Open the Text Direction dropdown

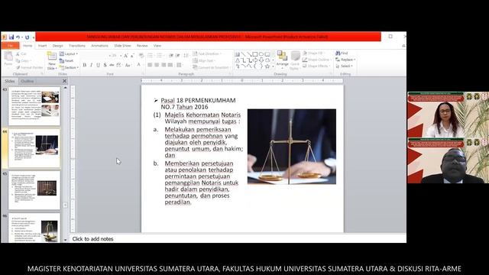pyautogui.click(x=207, y=54)
